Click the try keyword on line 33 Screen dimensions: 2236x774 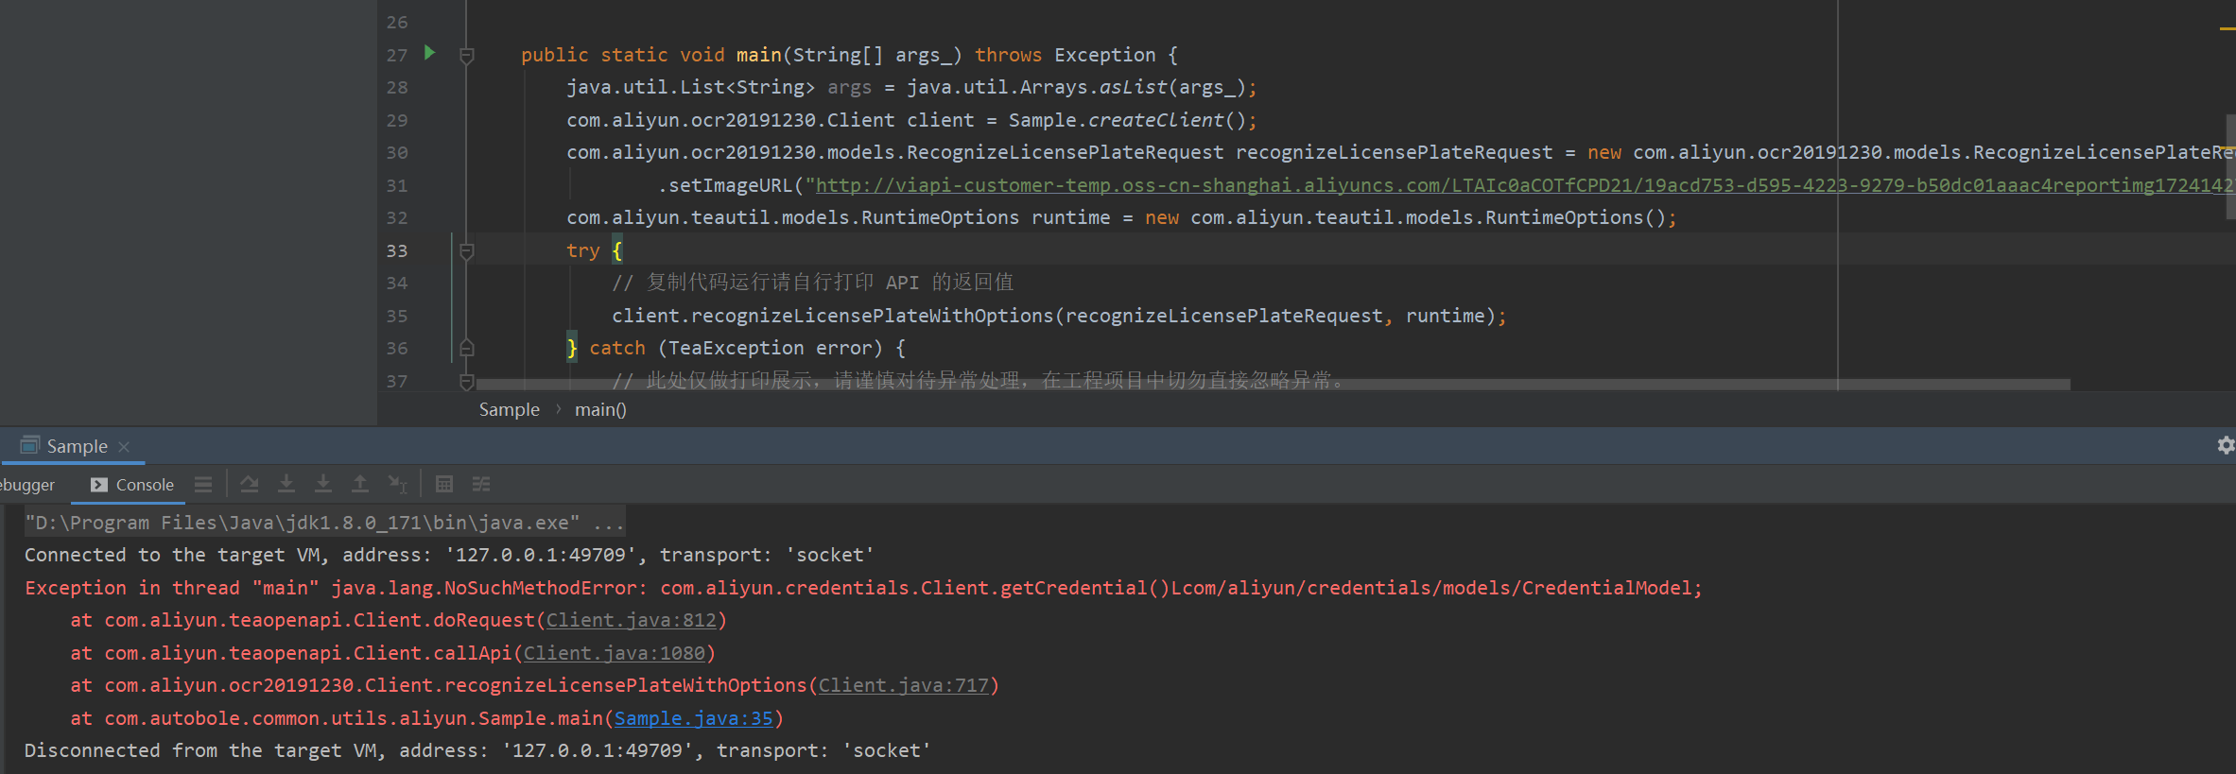point(583,250)
